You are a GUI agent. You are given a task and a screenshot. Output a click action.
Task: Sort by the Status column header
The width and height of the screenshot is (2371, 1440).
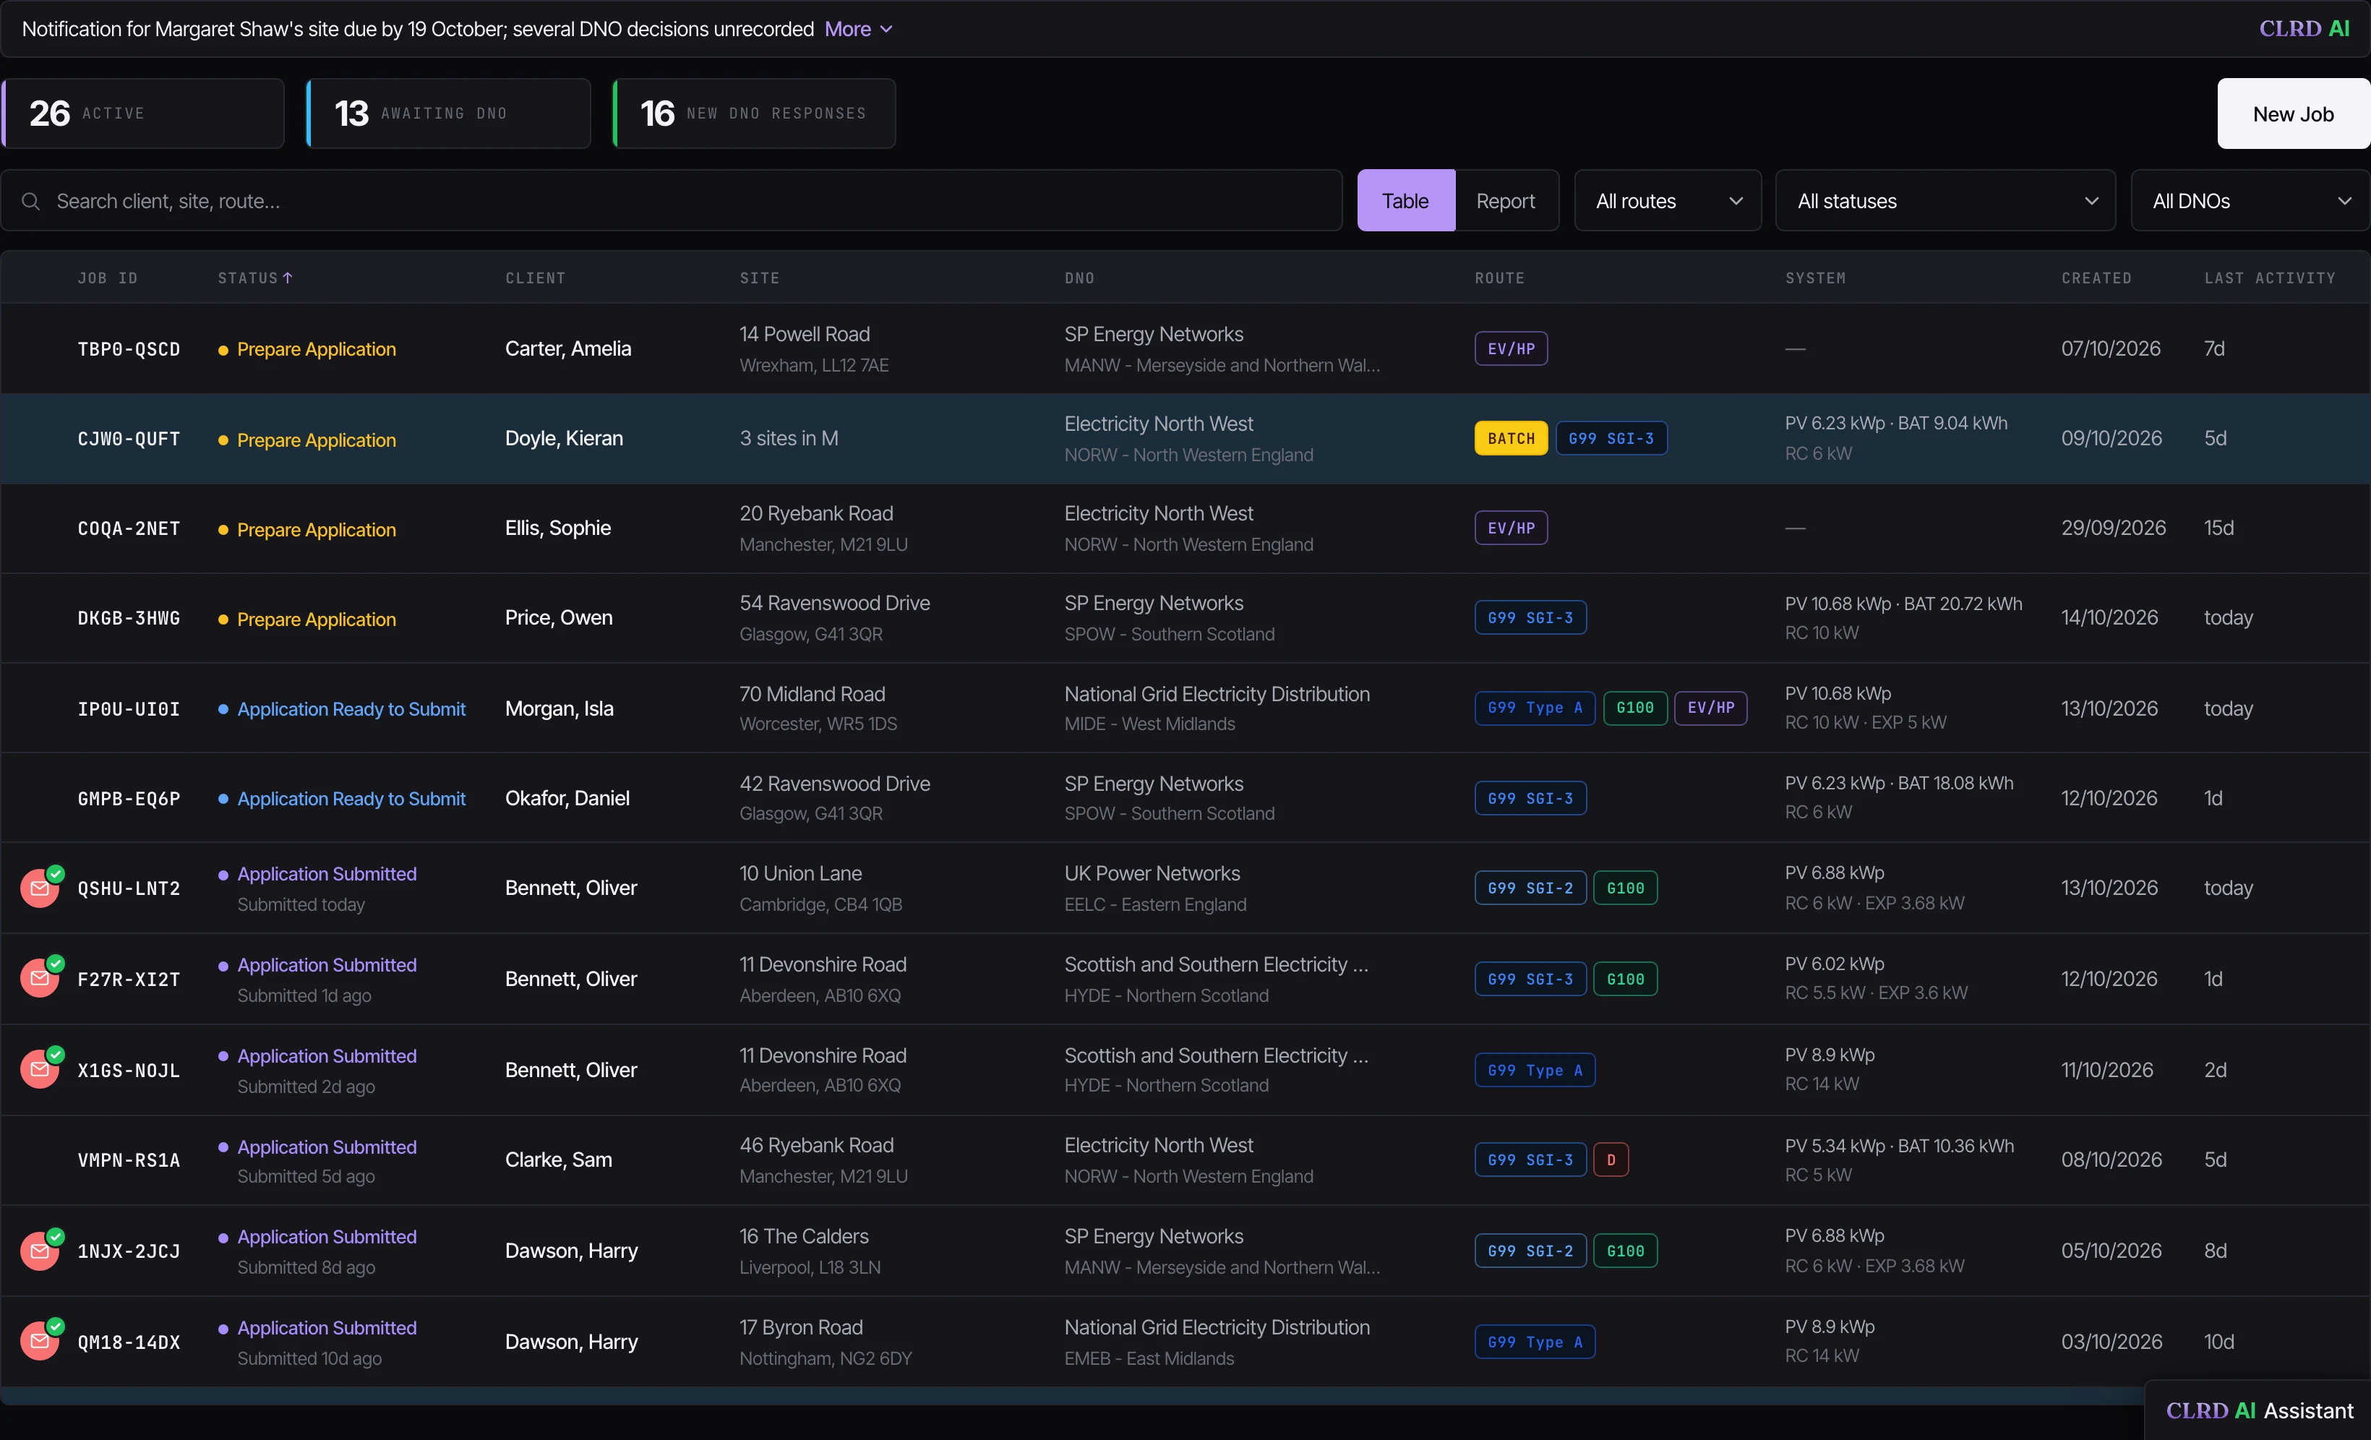tap(255, 277)
